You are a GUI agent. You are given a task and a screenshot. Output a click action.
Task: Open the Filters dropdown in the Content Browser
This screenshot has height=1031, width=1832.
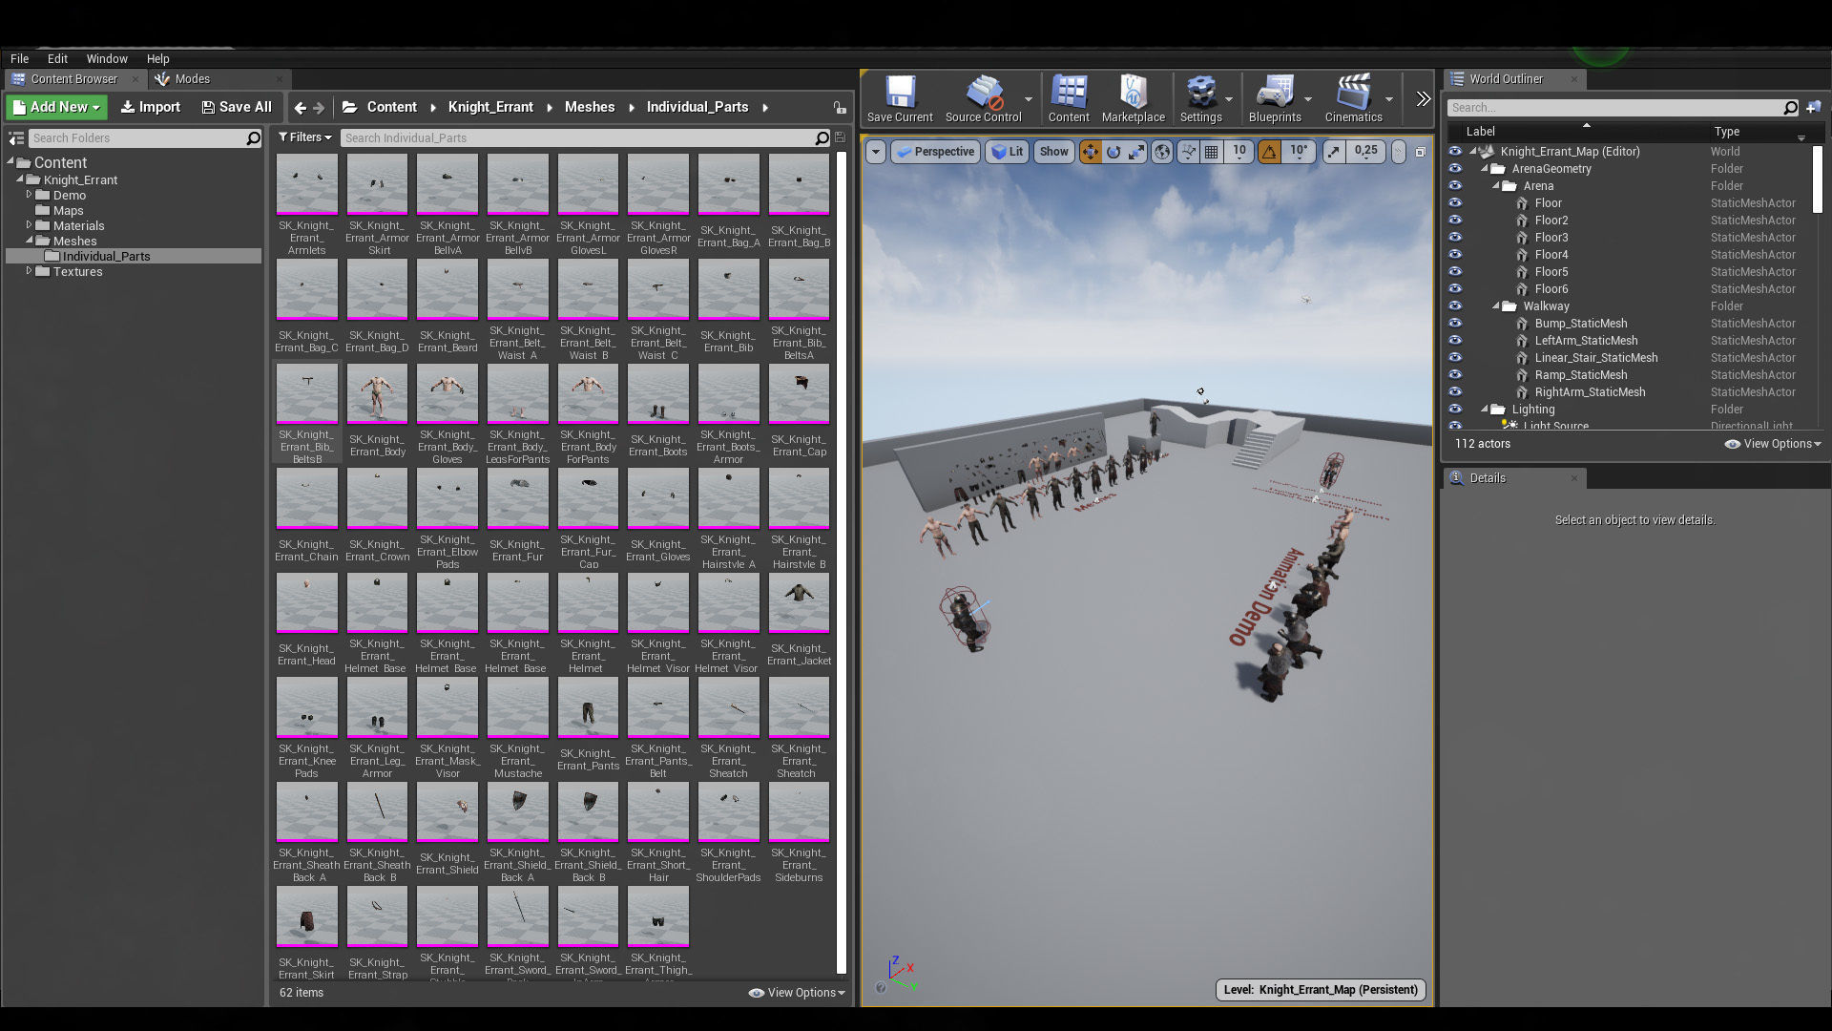pos(304,137)
